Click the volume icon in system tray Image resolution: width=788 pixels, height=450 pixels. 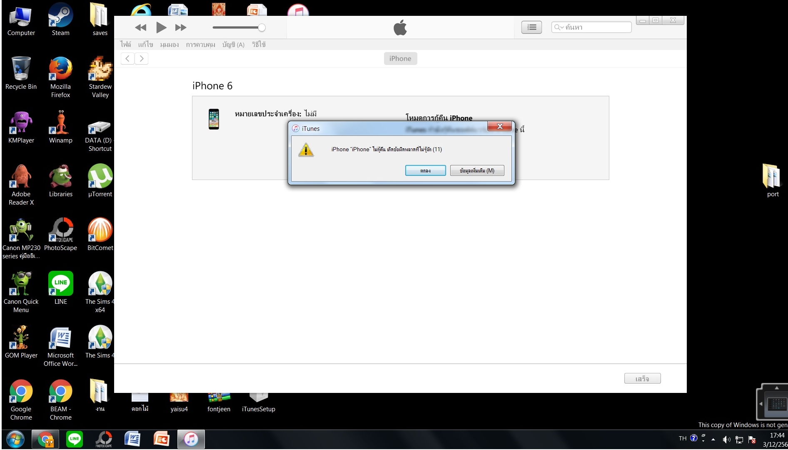(x=726, y=439)
